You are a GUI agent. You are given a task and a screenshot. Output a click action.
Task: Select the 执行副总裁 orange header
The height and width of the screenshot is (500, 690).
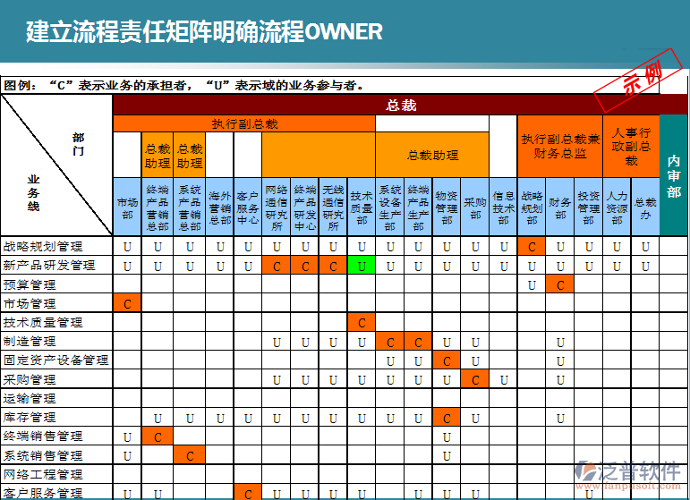(244, 123)
